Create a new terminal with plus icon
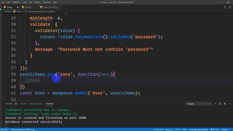The height and width of the screenshot is (131, 233). 215,103
